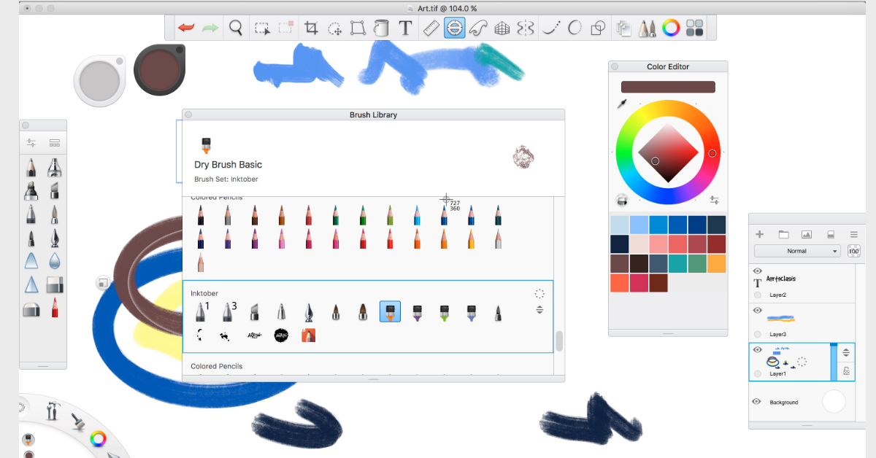Viewport: 876px width, 458px height.
Task: Select the Distort transform tool
Action: point(358,28)
